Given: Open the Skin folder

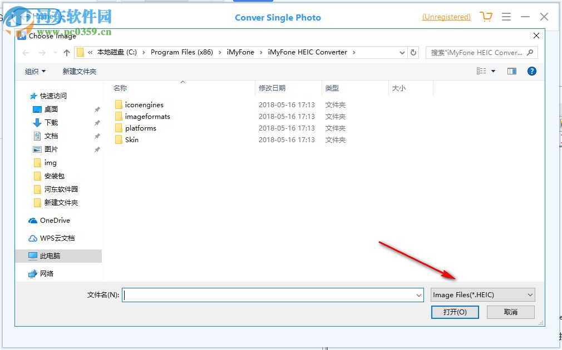Looking at the screenshot, I should tap(132, 140).
